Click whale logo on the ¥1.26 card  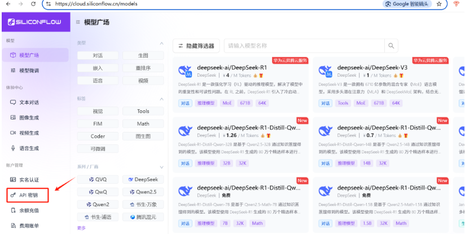pos(186,131)
